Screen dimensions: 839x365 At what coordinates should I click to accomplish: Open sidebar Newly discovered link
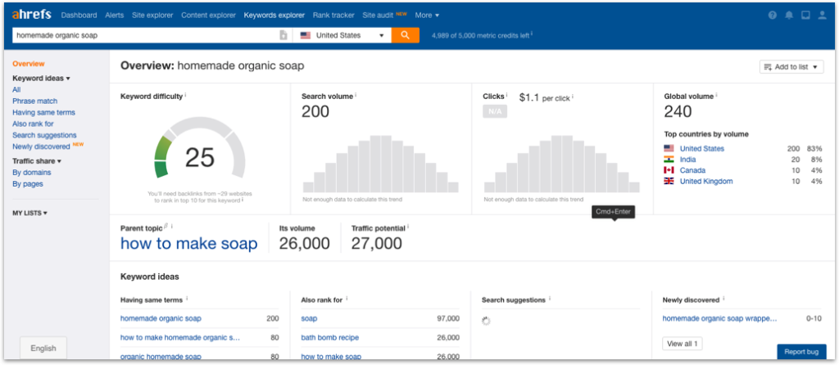41,146
